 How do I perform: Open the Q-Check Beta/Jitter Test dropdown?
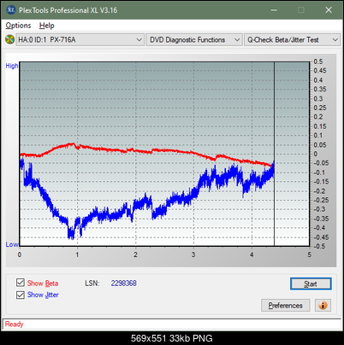pyautogui.click(x=292, y=40)
